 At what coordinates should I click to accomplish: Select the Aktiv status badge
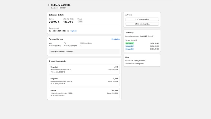pyautogui.click(x=80, y=22)
